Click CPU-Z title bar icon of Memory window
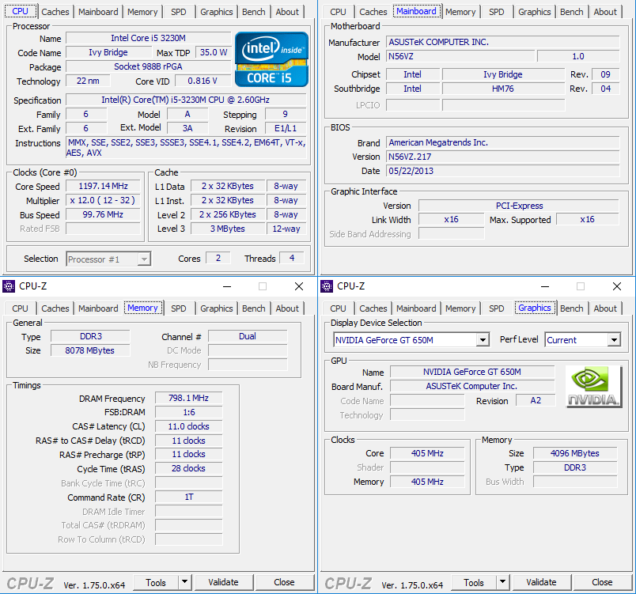 coord(9,286)
